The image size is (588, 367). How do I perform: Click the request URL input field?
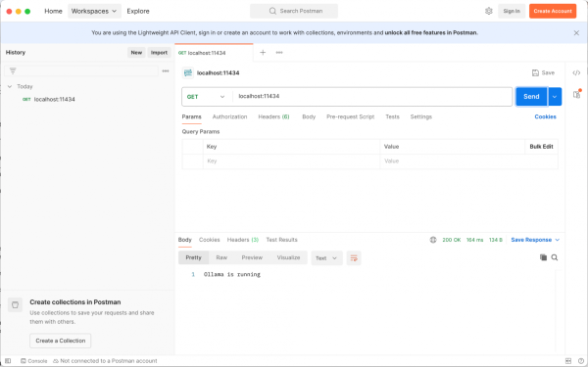[x=372, y=97]
